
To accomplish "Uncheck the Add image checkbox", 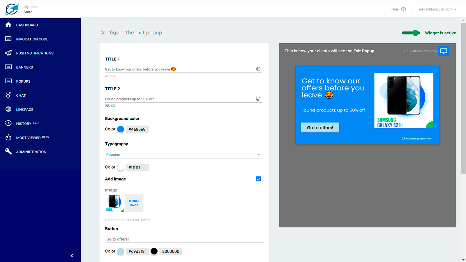I will 258,179.
